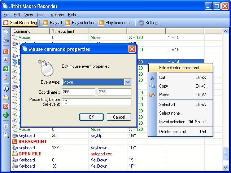Select the OPEN FILE row text
The height and width of the screenshot is (173, 231).
30,154
